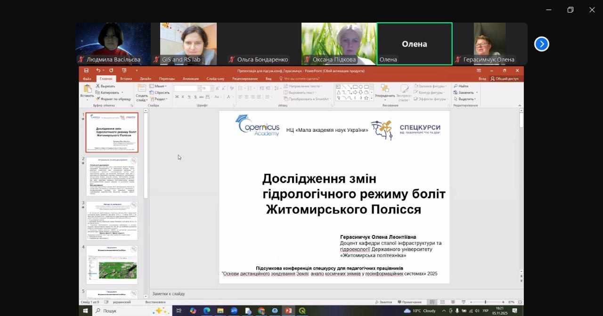The image size is (603, 316).
Task: Switch to the Вставка ribbon tab
Action: (126, 79)
